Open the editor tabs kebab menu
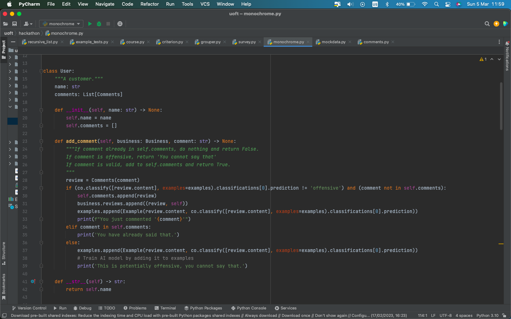 (x=499, y=42)
